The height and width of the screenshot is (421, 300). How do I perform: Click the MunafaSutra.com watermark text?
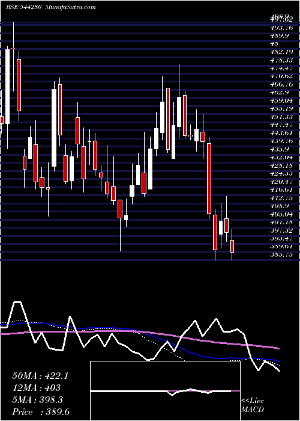point(71,7)
